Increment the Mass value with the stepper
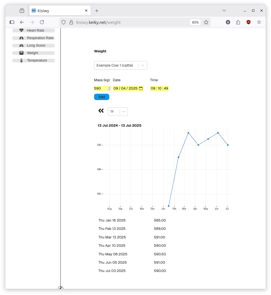This screenshot has width=271, height=295. pos(109,87)
